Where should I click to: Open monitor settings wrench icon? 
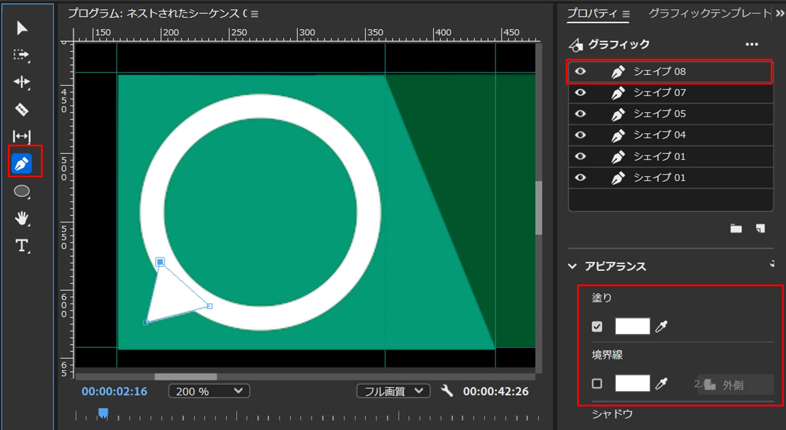(447, 390)
